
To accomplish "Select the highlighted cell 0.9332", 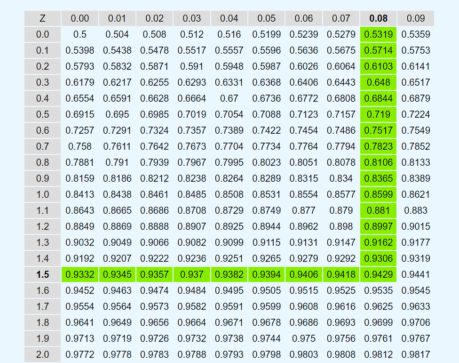I will 79,274.
